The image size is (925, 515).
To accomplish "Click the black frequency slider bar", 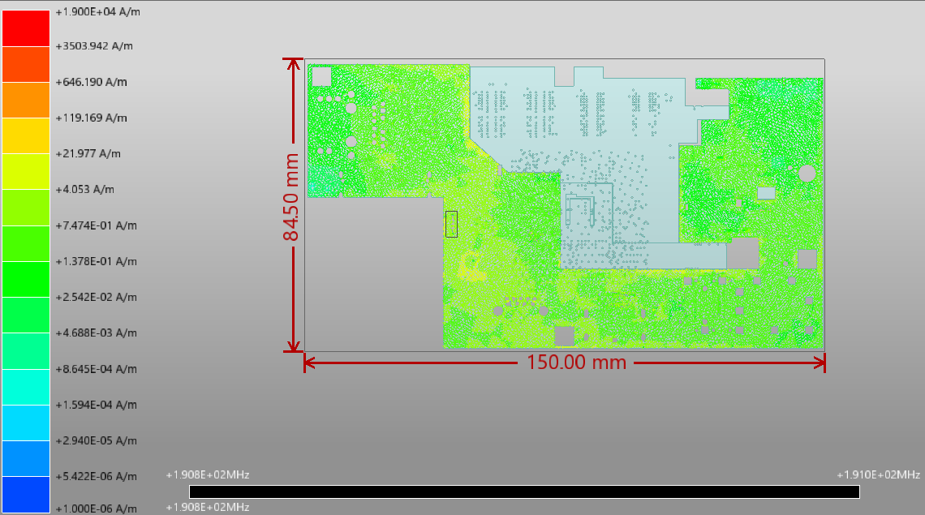I will tap(523, 491).
